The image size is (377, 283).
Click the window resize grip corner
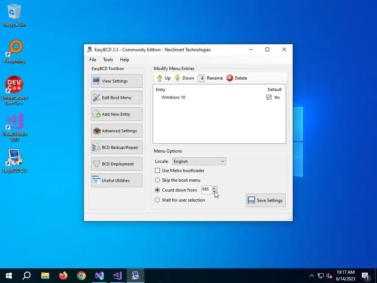click(290, 218)
